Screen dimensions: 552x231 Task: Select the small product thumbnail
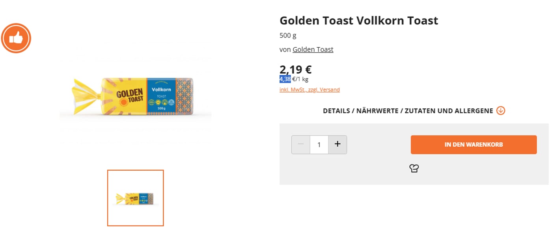pos(135,198)
